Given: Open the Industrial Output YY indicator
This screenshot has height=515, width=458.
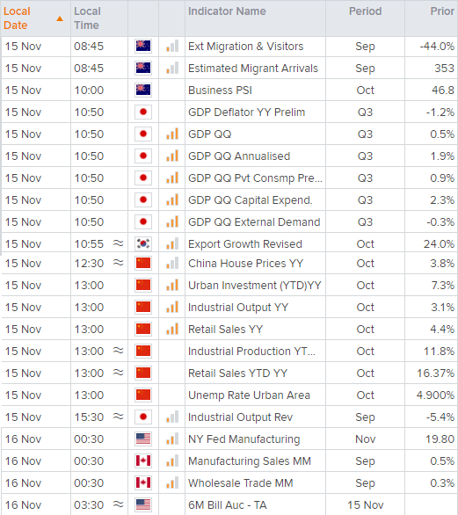Looking at the screenshot, I should (238, 307).
